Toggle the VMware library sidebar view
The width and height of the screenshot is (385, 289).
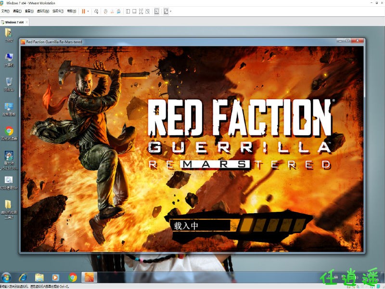pyautogui.click(x=128, y=11)
